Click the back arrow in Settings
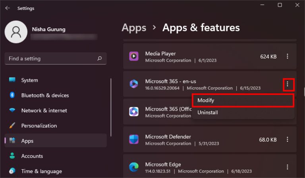Screen dimensions: 305x178 coord(7,8)
